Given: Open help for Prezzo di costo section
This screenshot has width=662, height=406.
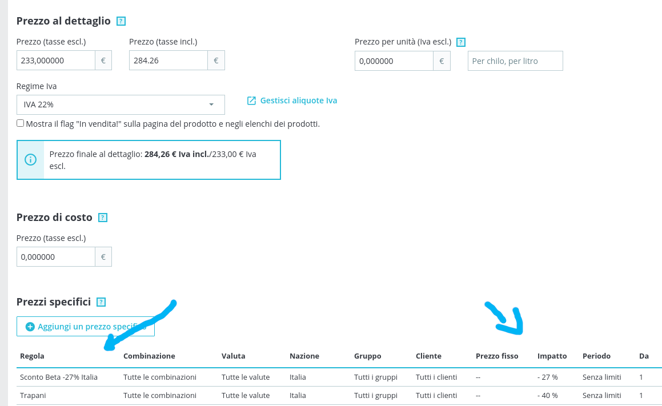Looking at the screenshot, I should pos(103,217).
